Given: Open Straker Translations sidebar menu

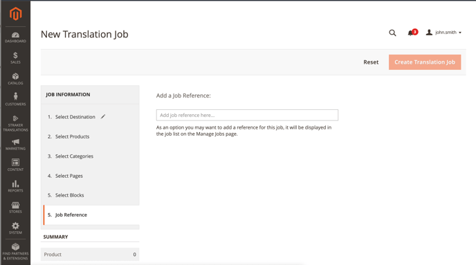Looking at the screenshot, I should 15,124.
